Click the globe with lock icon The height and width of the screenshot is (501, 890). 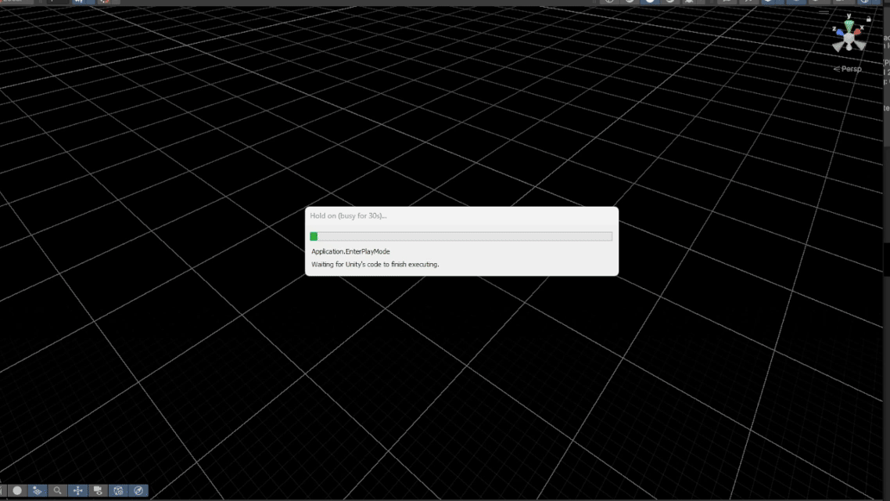point(118,490)
